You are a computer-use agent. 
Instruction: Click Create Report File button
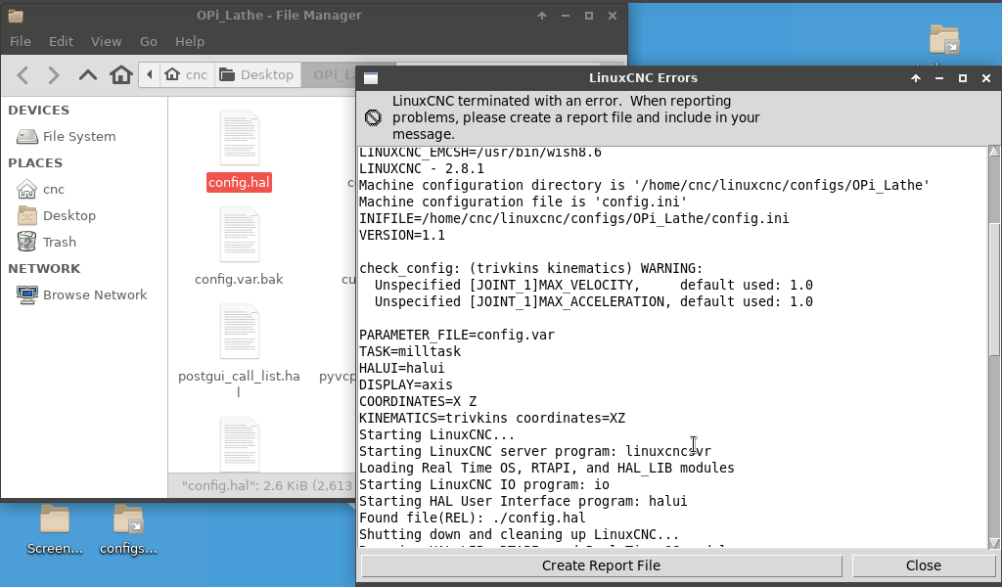[x=602, y=565]
